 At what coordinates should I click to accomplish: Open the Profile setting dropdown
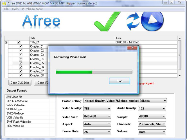125,101
